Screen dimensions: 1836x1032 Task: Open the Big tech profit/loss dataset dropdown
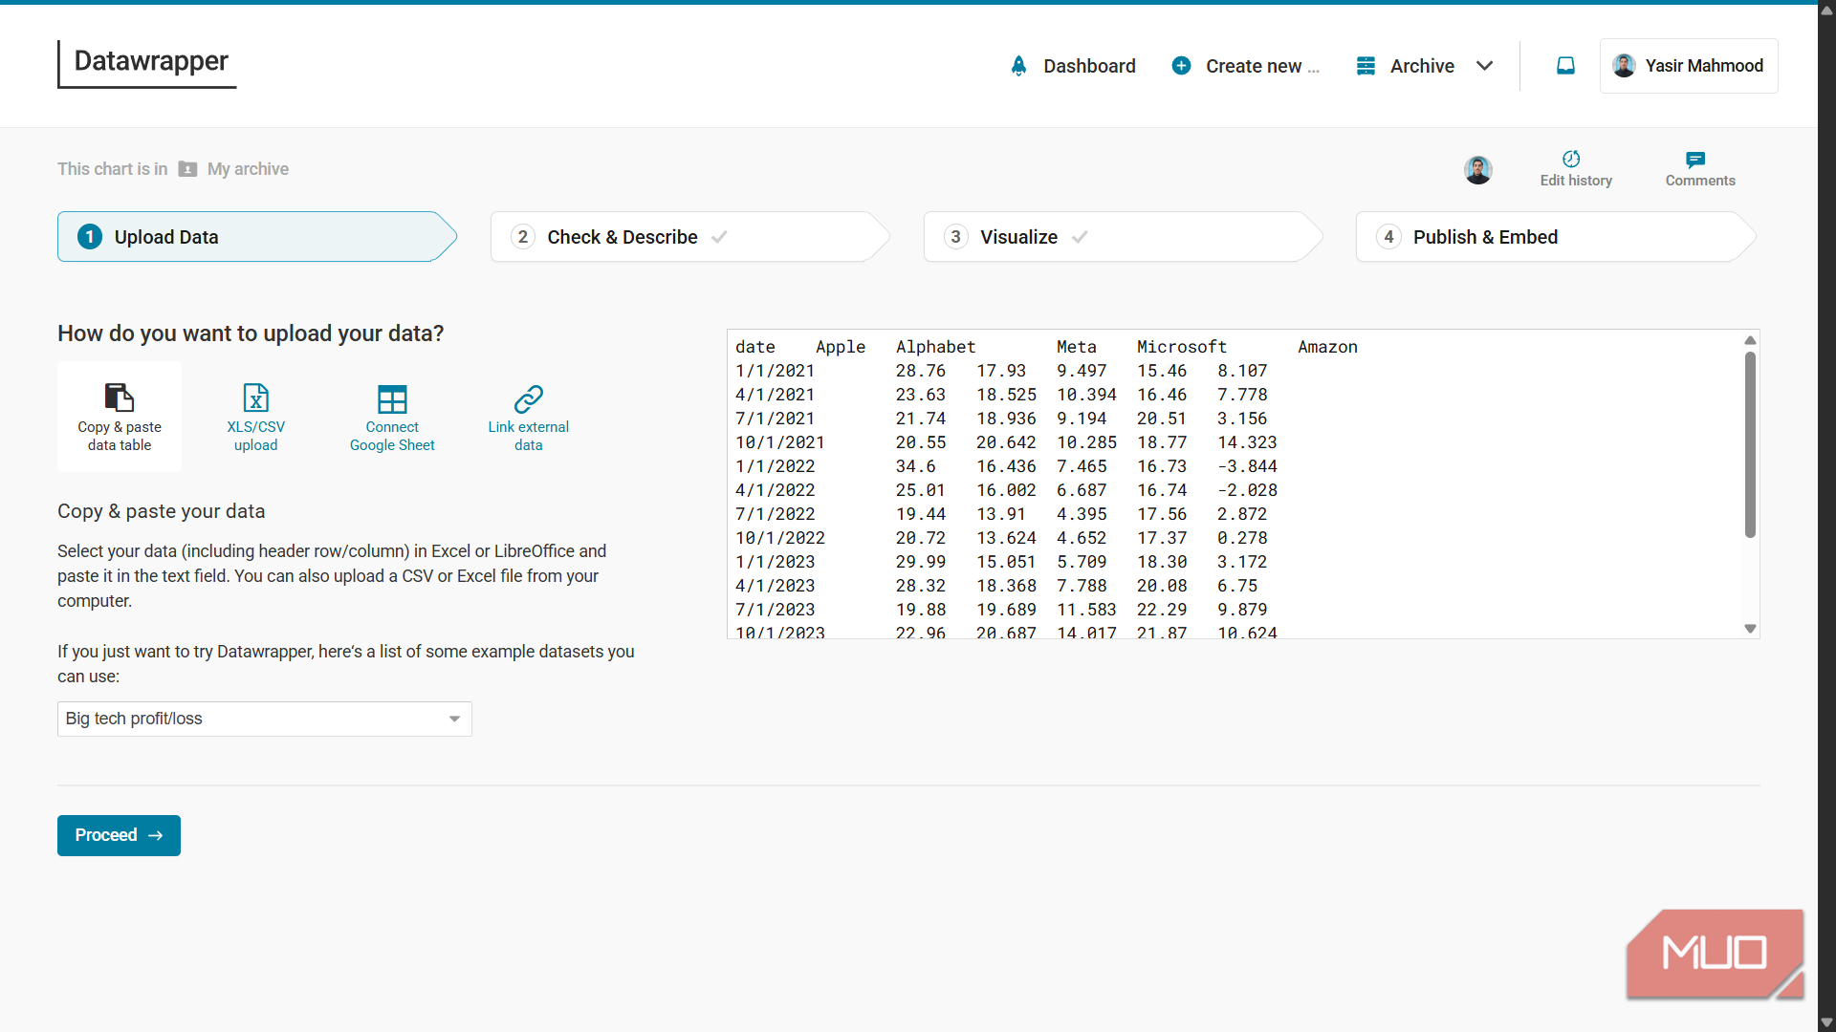coord(264,719)
